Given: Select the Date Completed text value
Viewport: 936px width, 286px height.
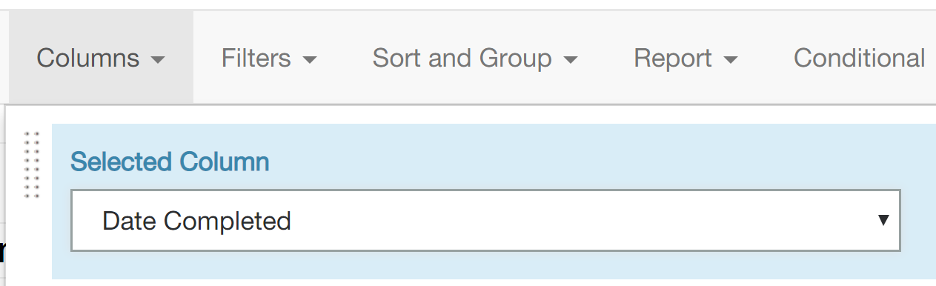Looking at the screenshot, I should point(196,221).
